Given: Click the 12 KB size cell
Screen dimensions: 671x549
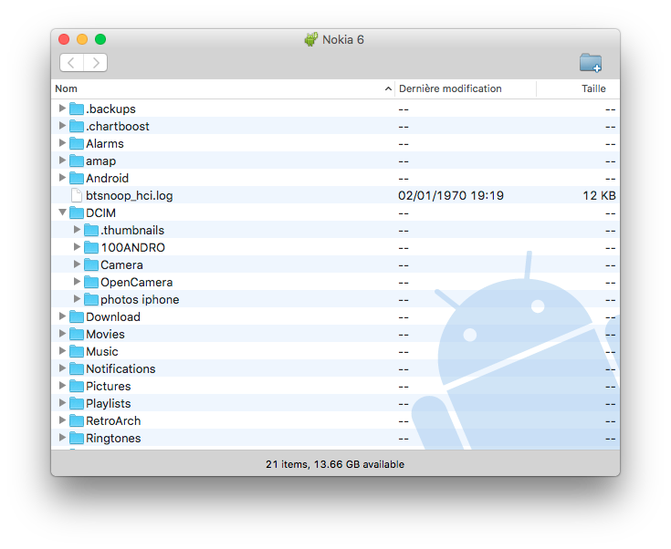Looking at the screenshot, I should tap(599, 195).
